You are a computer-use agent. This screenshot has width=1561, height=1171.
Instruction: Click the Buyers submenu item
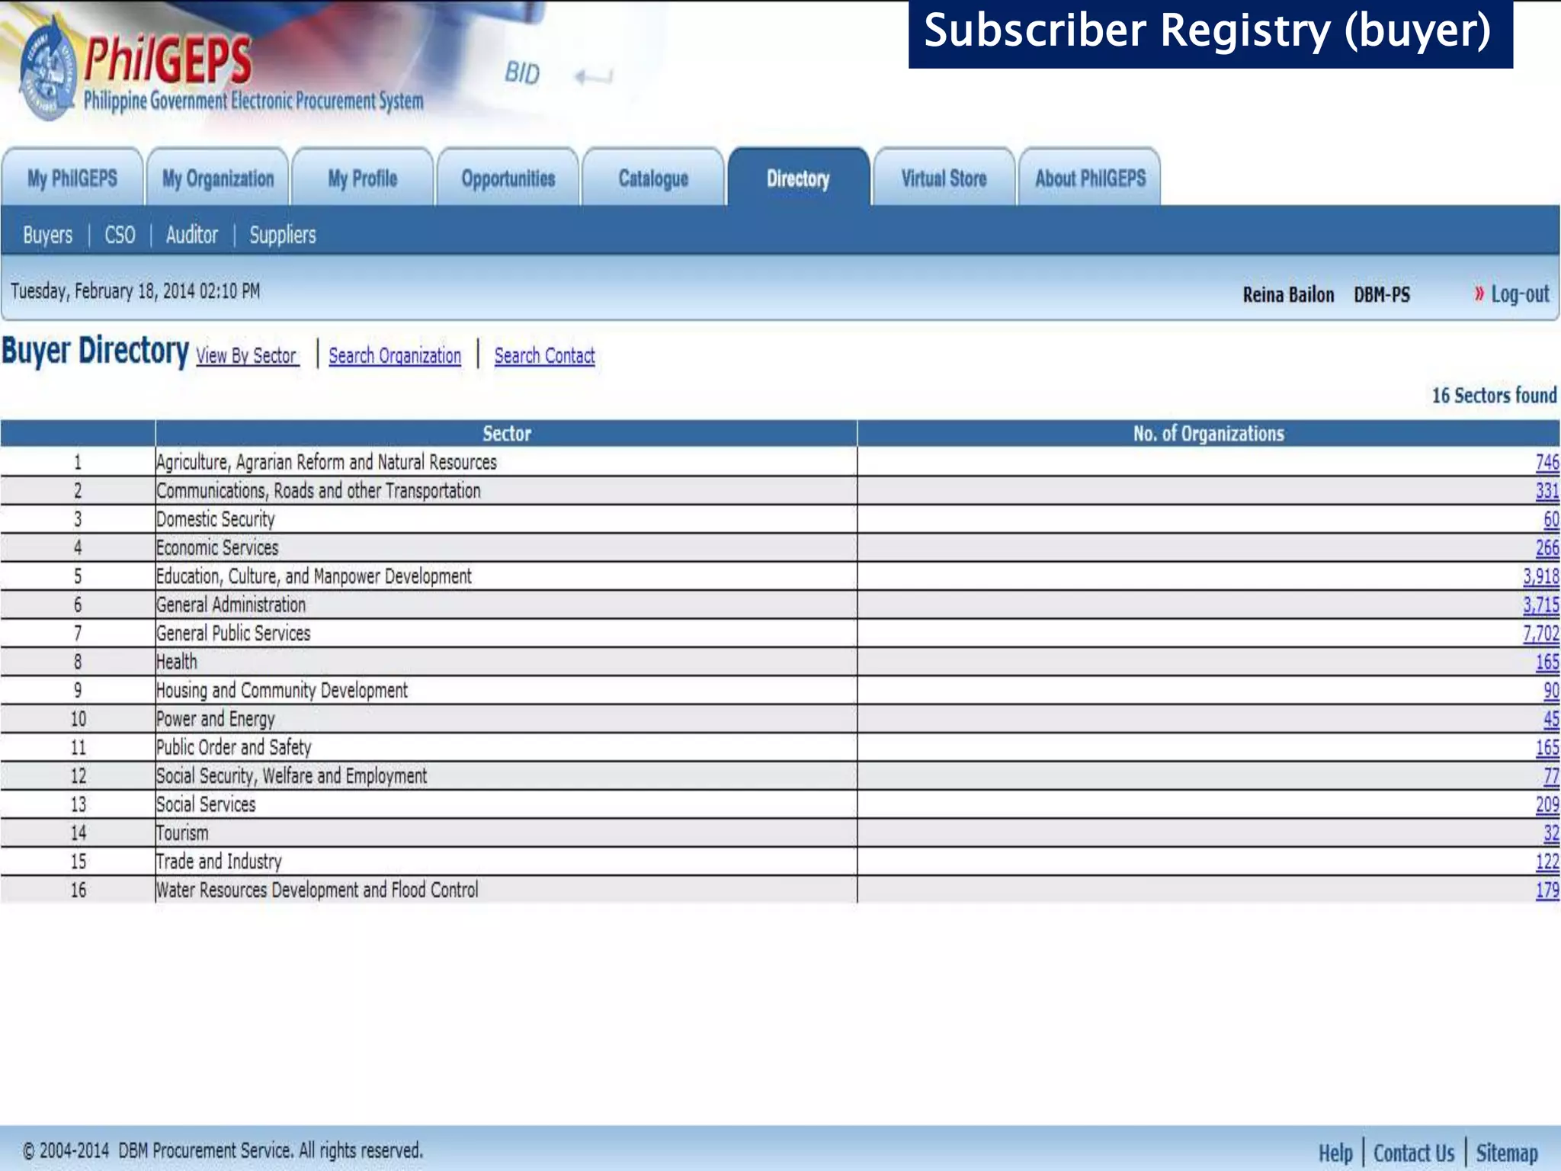(x=47, y=235)
